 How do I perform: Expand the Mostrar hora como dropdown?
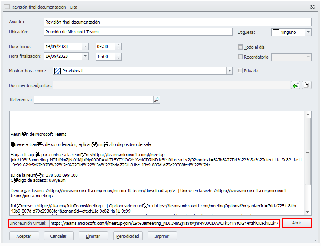[x=229, y=71]
